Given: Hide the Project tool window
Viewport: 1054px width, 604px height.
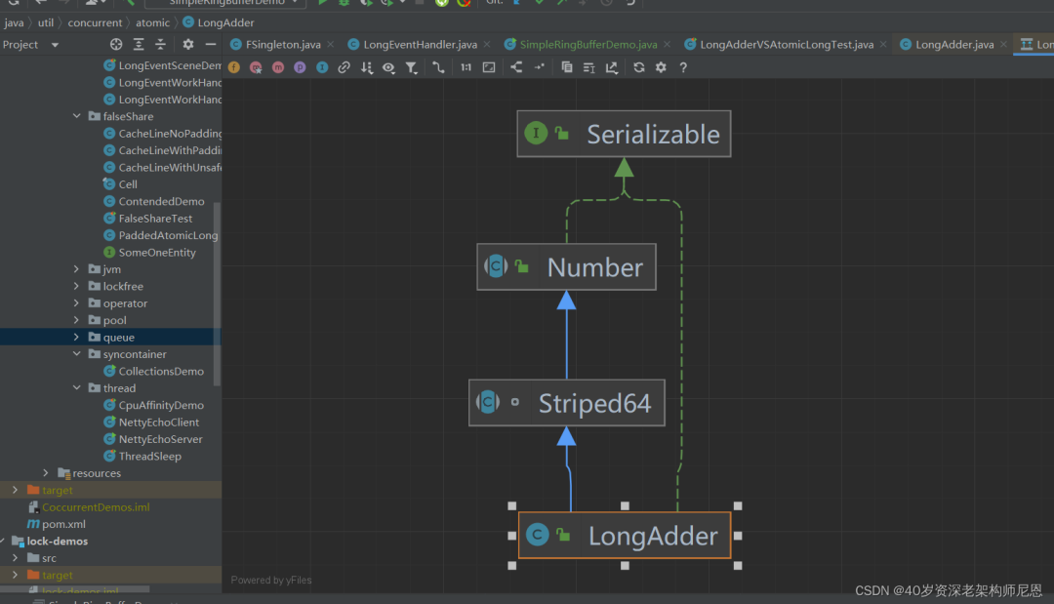Looking at the screenshot, I should [211, 44].
